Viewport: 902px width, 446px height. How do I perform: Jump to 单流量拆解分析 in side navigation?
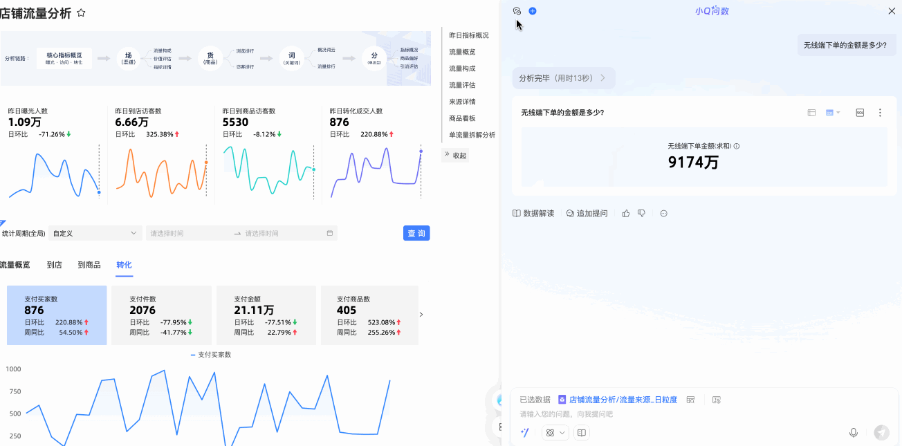pyautogui.click(x=472, y=135)
